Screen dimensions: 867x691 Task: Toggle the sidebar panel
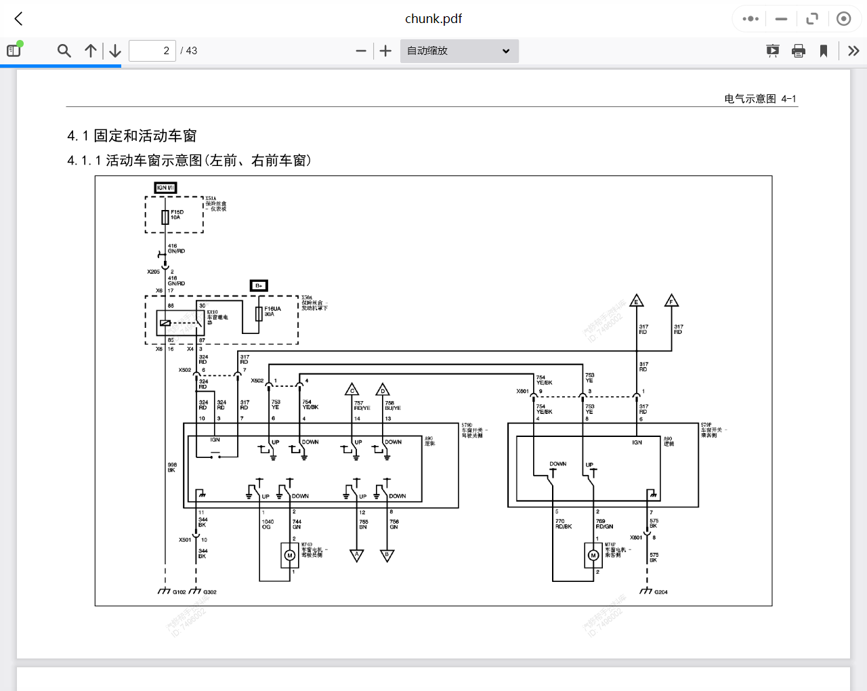[x=14, y=50]
